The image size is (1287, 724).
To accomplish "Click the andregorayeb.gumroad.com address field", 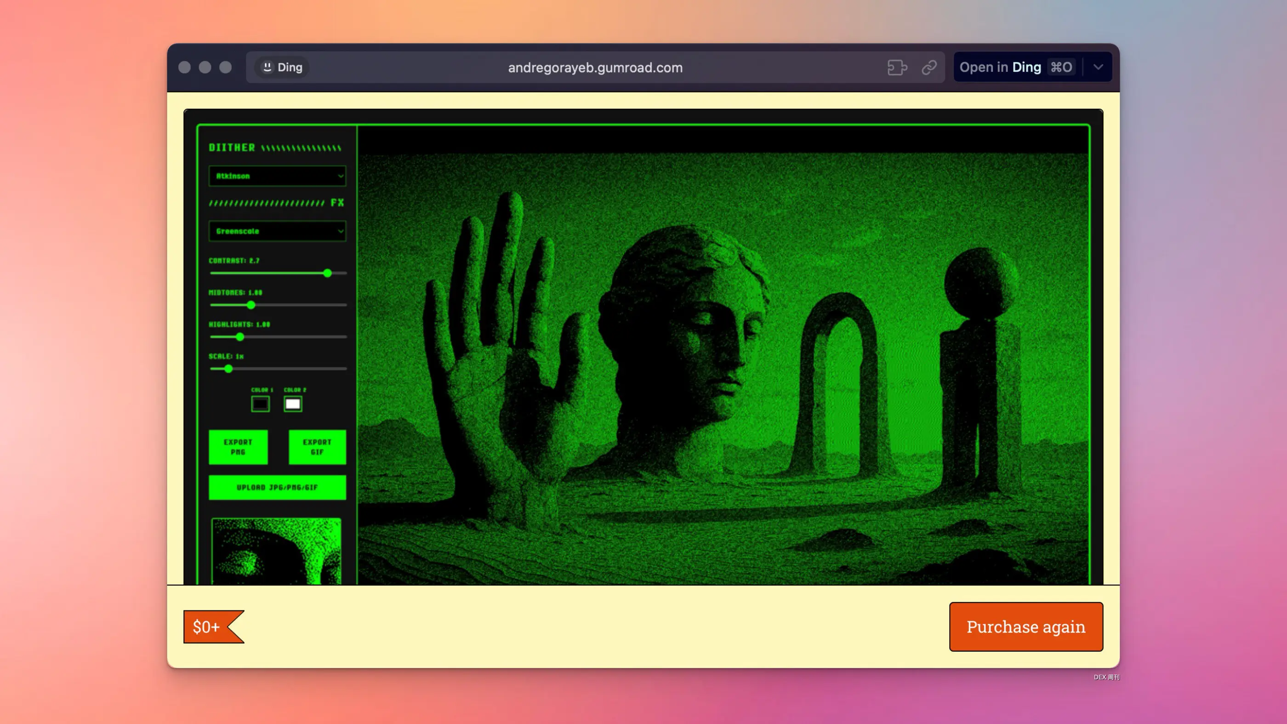I will point(594,68).
